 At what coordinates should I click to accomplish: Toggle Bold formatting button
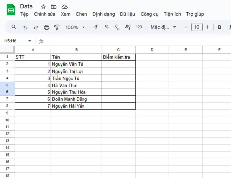(219, 27)
